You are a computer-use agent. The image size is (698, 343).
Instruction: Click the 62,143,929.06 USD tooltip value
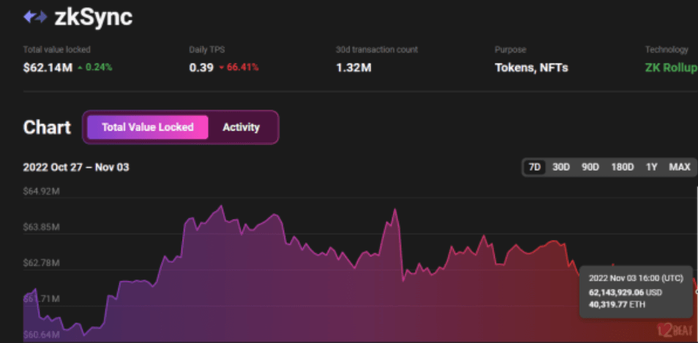pos(626,293)
